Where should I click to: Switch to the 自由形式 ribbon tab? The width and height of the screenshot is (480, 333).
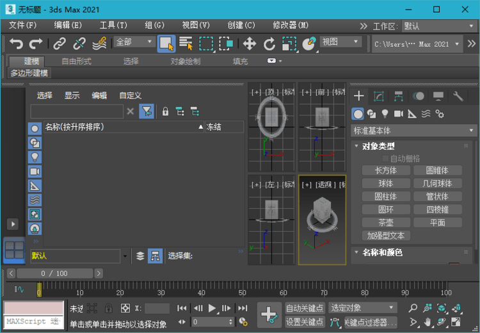click(76, 61)
